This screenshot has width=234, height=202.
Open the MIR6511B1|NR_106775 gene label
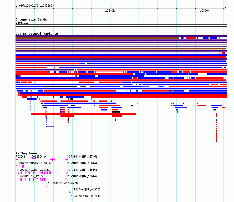63,183
